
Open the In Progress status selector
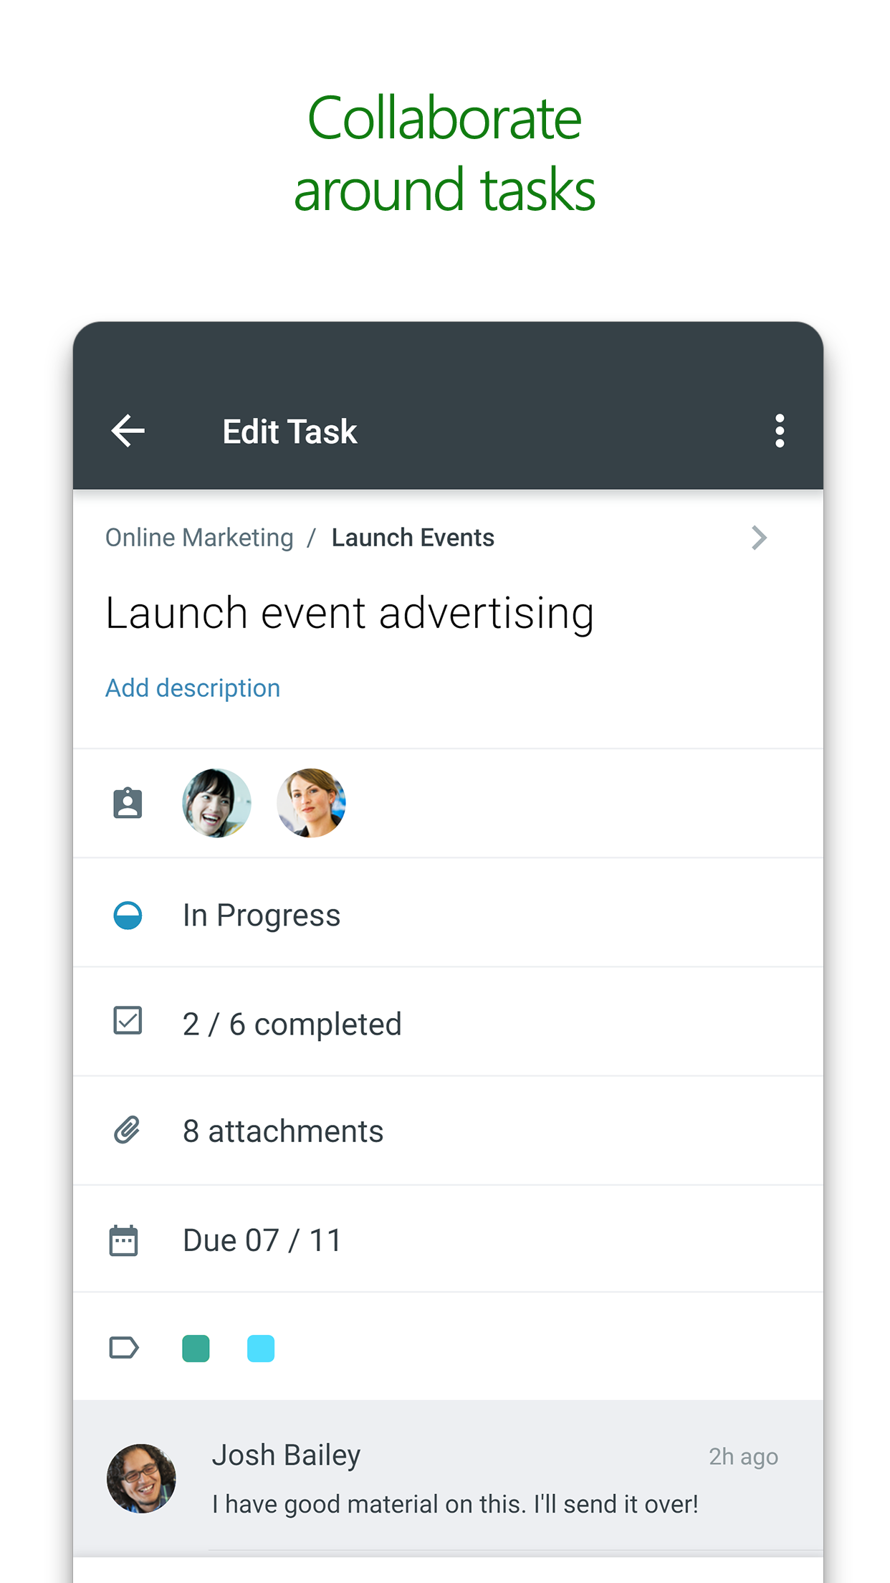click(262, 916)
